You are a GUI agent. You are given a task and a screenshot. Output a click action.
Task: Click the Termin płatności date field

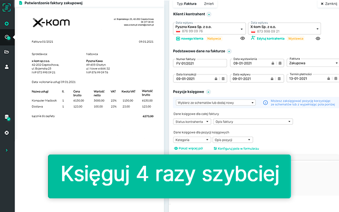[x=313, y=79]
